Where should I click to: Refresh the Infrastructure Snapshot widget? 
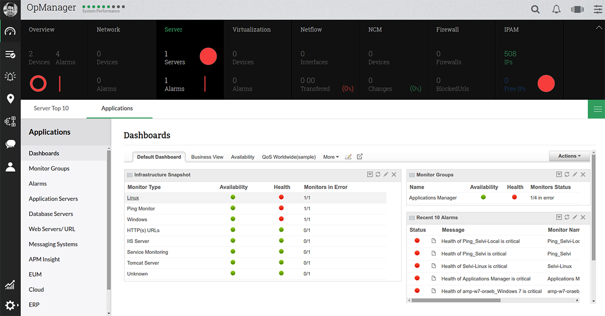(378, 175)
